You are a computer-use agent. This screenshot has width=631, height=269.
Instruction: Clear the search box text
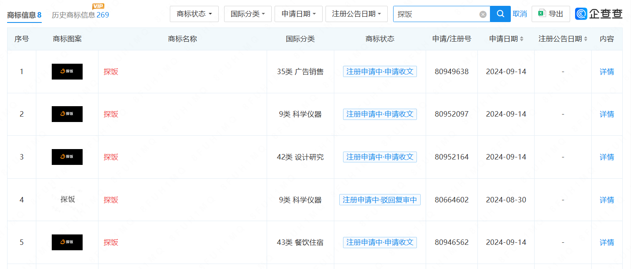(483, 15)
